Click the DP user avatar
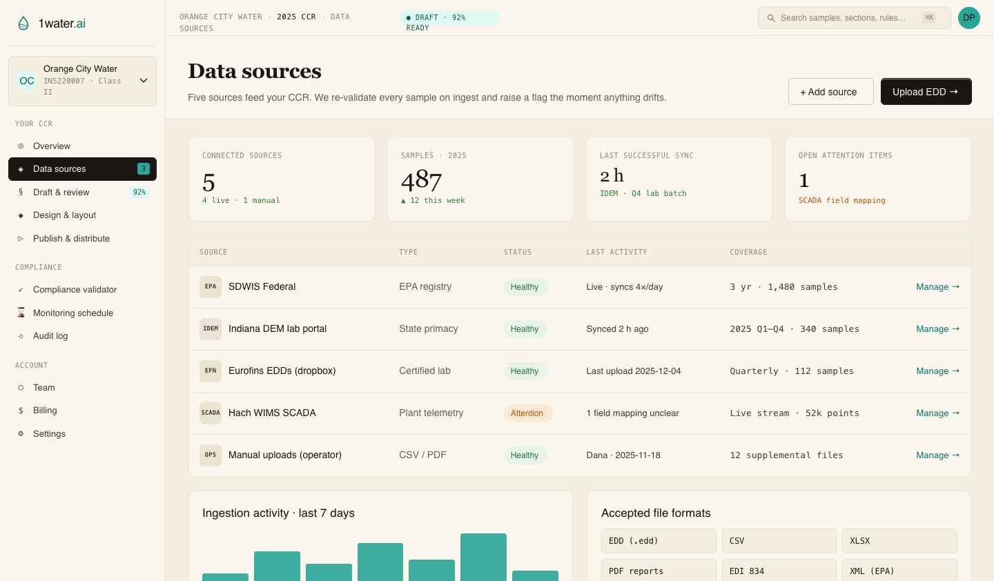This screenshot has width=994, height=581. [969, 18]
